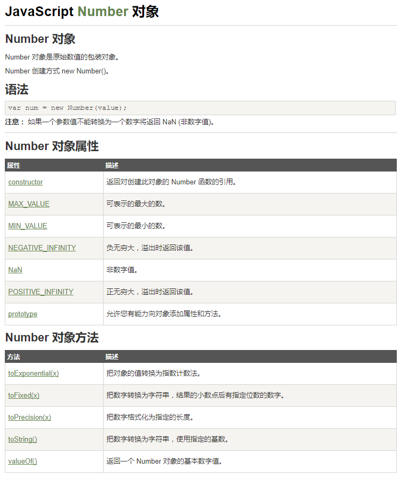Click the 'Number 对象' section heading
The image size is (400, 484).
pyautogui.click(x=40, y=39)
